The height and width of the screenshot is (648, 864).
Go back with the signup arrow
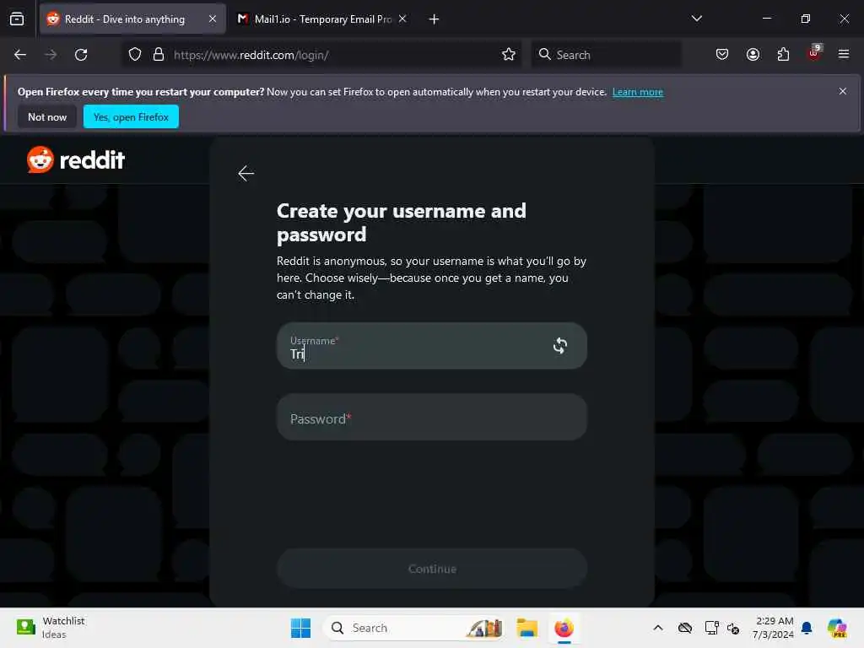click(x=246, y=174)
